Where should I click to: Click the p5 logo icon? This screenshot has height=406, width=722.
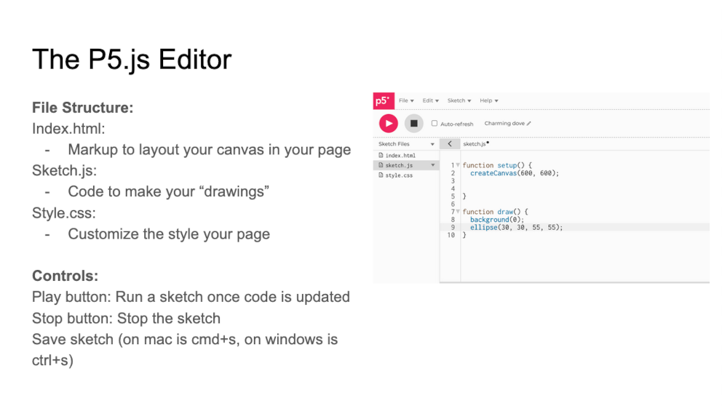coord(383,101)
